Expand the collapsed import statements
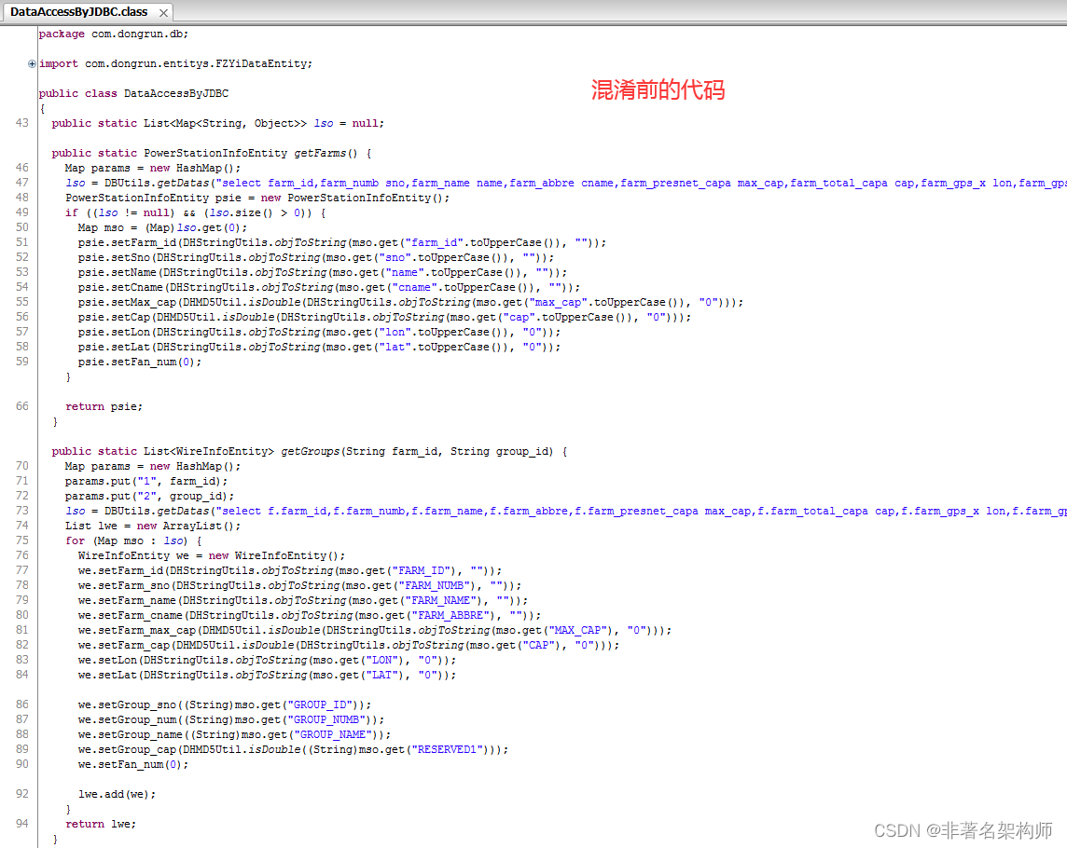 pyautogui.click(x=32, y=64)
